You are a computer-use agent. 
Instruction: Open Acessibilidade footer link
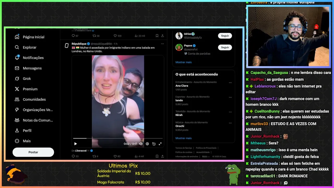(x=203, y=152)
